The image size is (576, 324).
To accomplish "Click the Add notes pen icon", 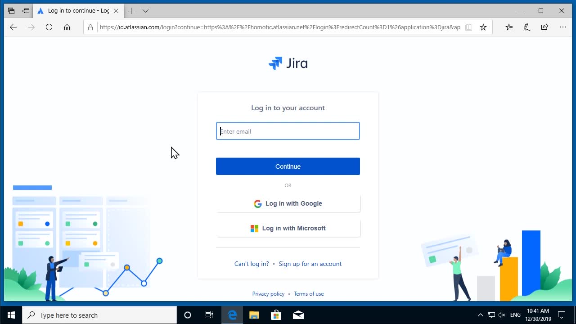I will (x=526, y=27).
